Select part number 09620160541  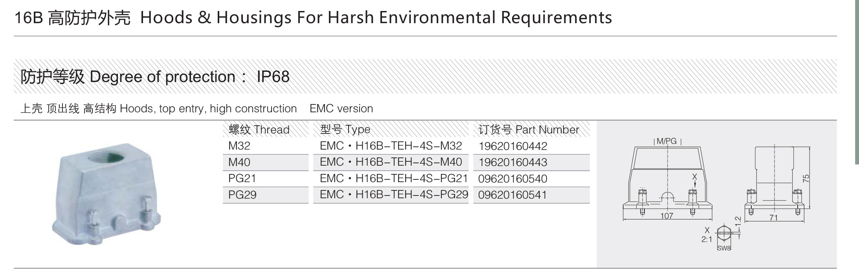[512, 195]
